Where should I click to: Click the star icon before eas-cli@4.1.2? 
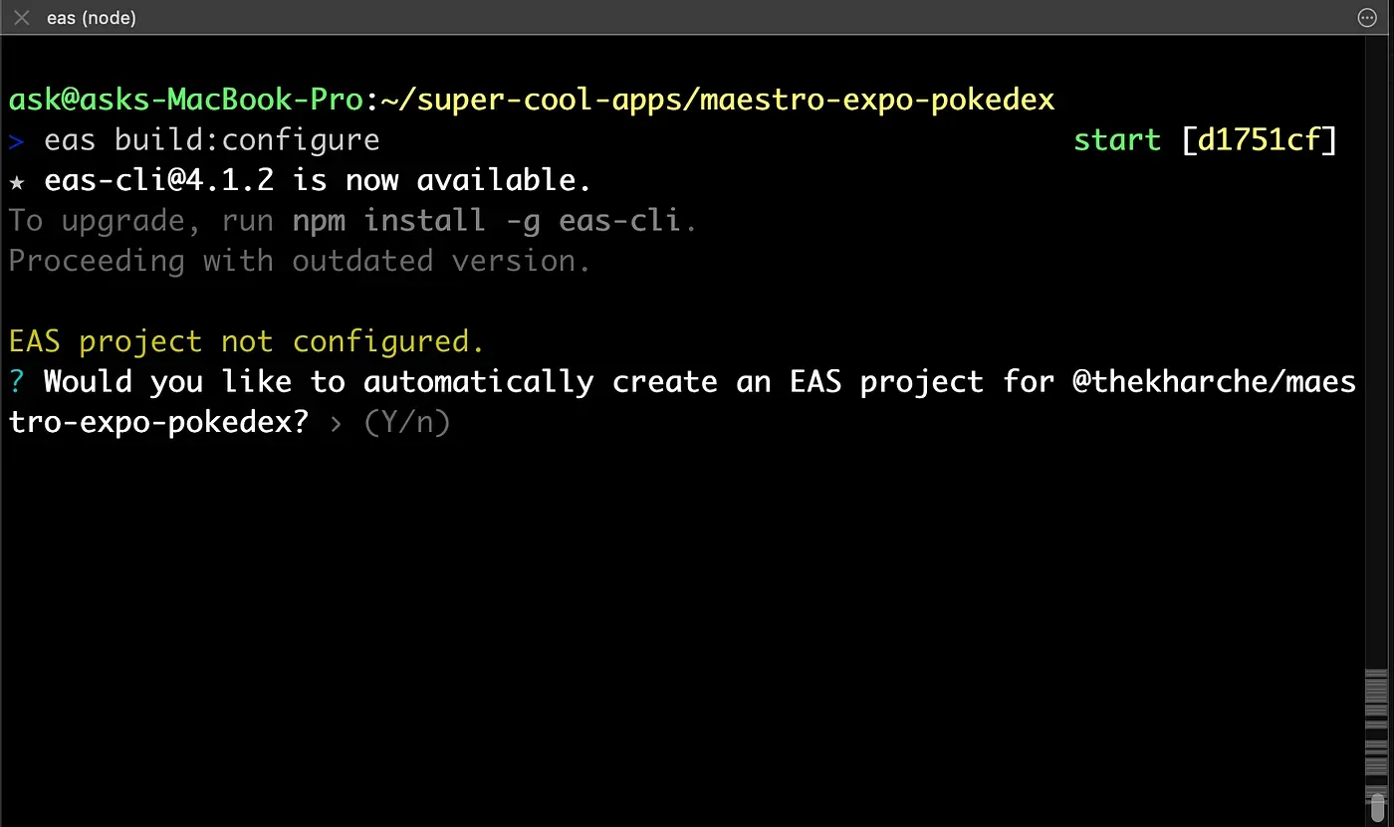point(16,181)
